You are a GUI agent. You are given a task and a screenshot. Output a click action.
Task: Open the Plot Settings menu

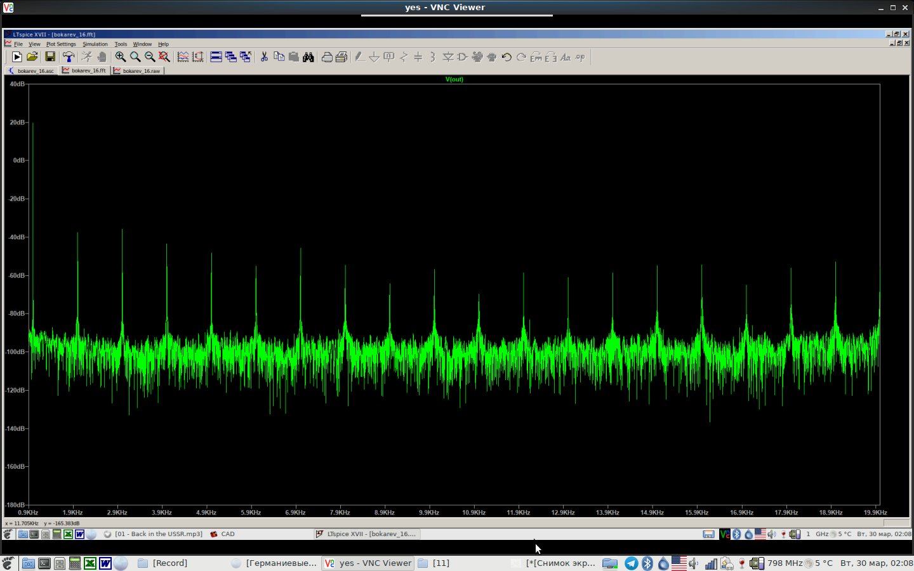[x=61, y=44]
